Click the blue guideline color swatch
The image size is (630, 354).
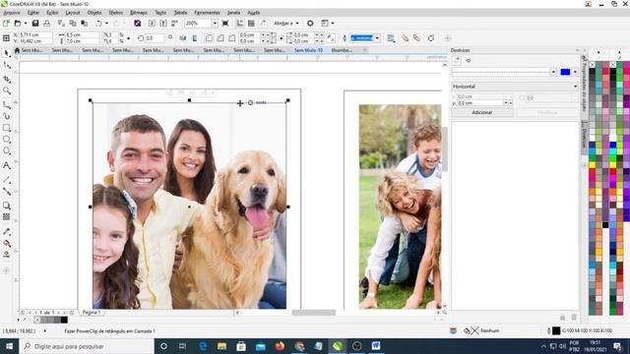(565, 72)
